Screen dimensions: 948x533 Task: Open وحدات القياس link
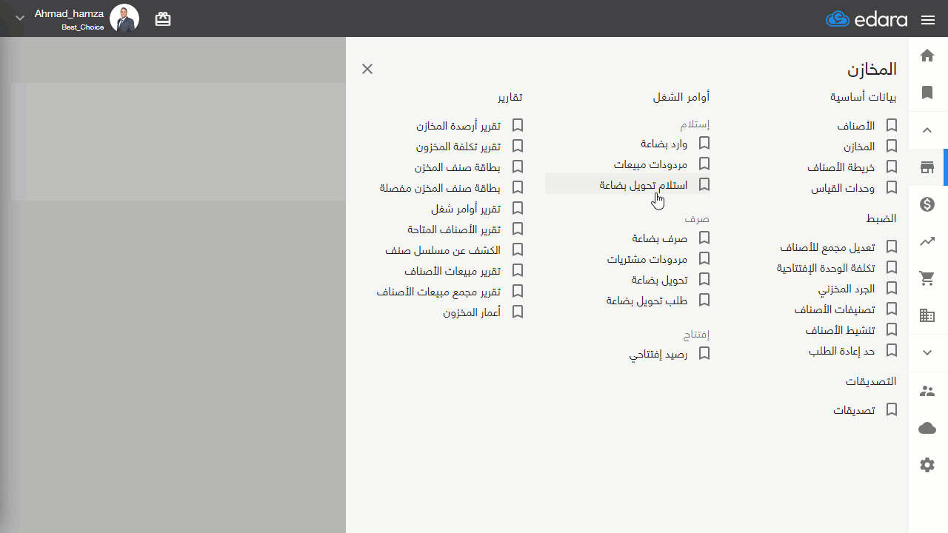(843, 188)
